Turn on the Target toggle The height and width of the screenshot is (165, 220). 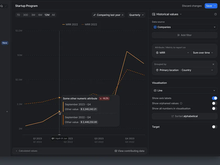pos(214,127)
